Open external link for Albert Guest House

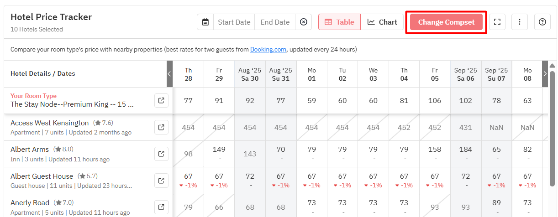click(x=161, y=181)
